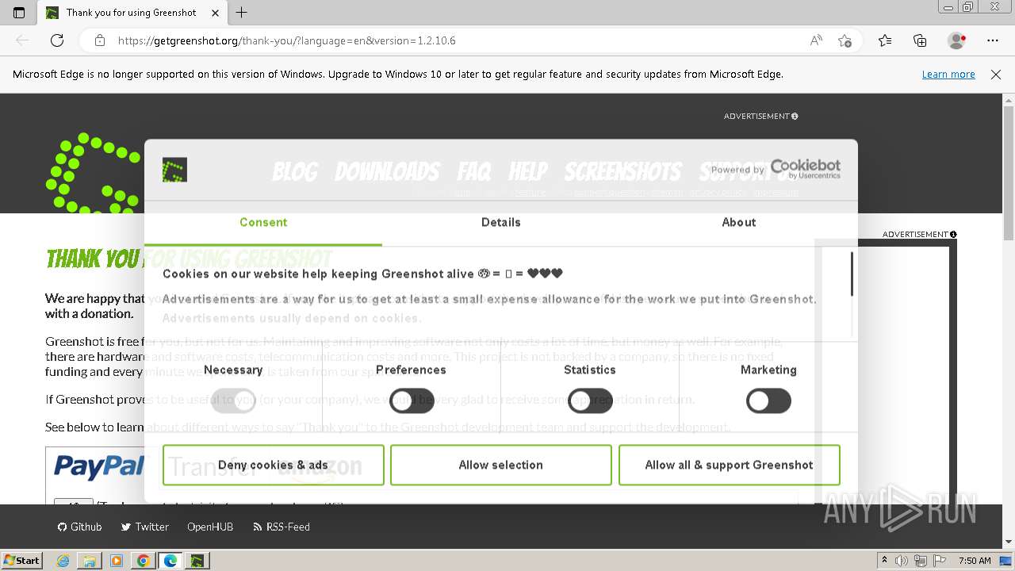Open Greenshot from the taskbar
Screen dimensions: 1015x571
197,561
